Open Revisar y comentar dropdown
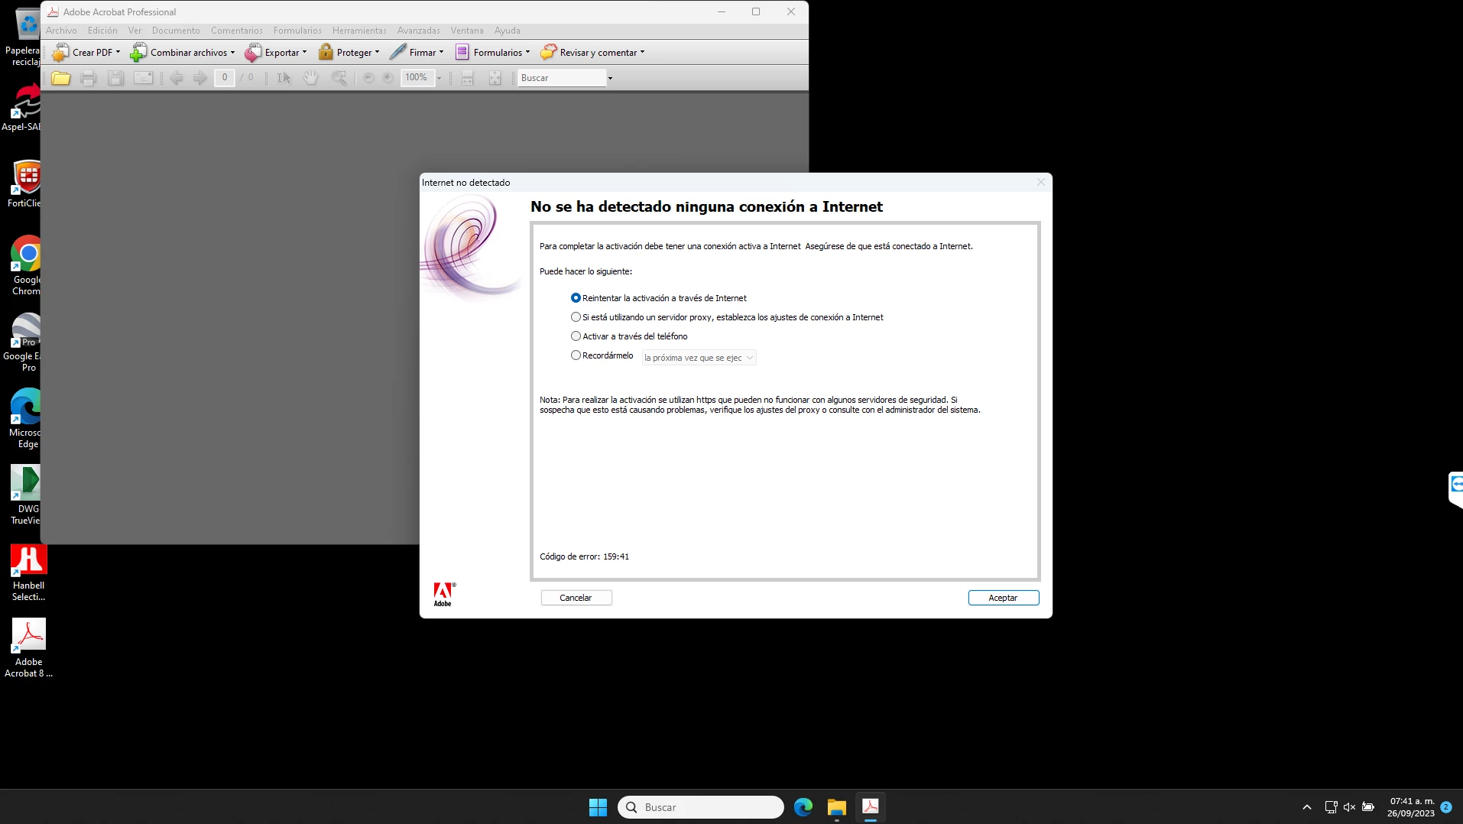Image resolution: width=1463 pixels, height=824 pixels. pyautogui.click(x=592, y=53)
